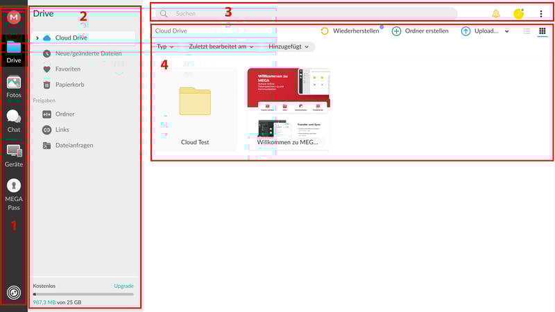This screenshot has width=555, height=312.
Task: Open the account avatar menu
Action: 518,14
